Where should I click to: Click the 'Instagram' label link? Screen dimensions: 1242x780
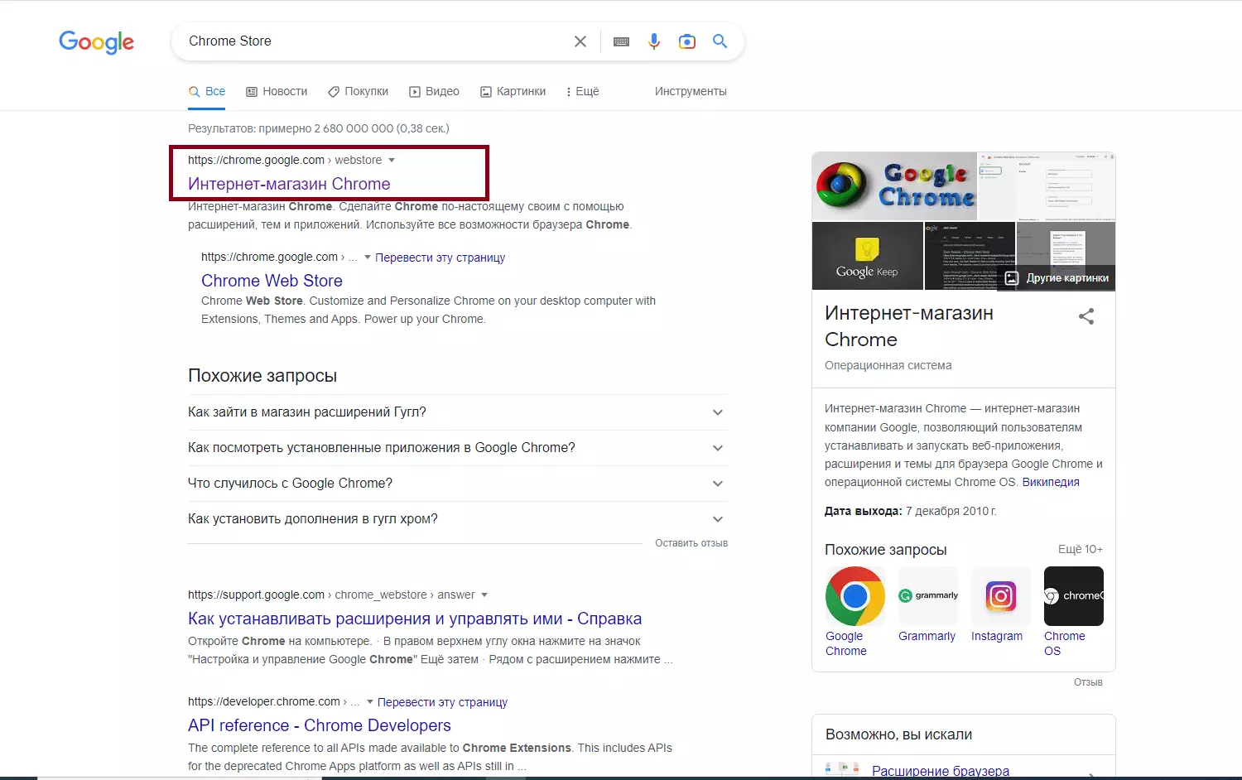click(x=997, y=636)
